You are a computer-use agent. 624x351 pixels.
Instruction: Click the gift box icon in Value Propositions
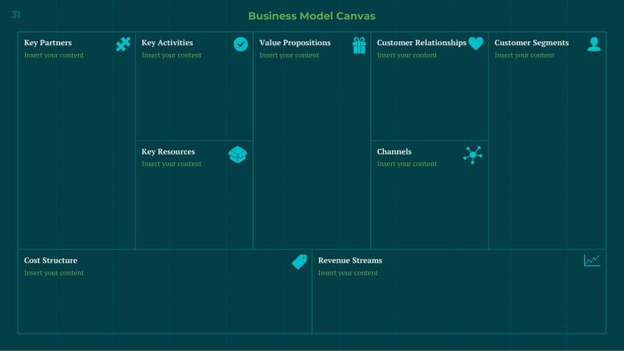point(359,45)
